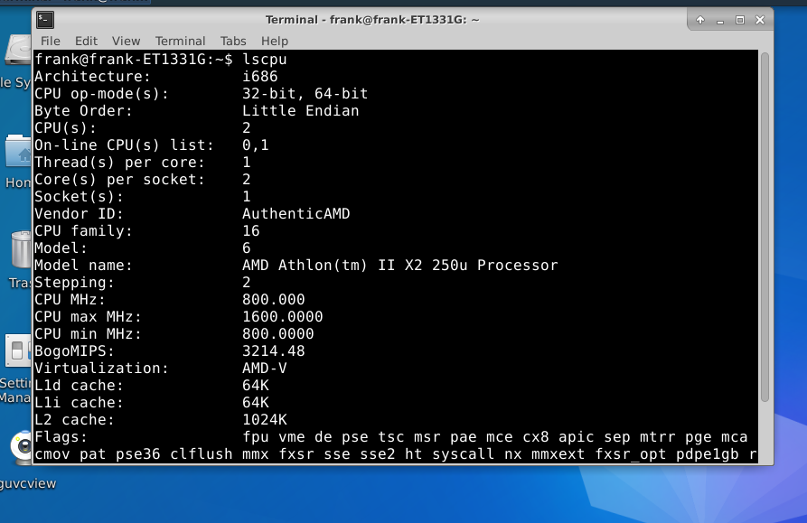The height and width of the screenshot is (523, 807).
Task: Click the L2 cache value 1024K
Action: pyautogui.click(x=265, y=420)
